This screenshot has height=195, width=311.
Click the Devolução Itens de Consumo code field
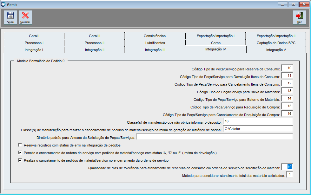click(287, 75)
